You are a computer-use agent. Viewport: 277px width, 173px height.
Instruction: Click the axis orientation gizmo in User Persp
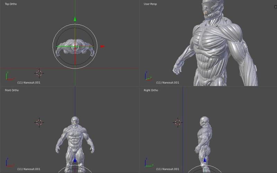click(x=149, y=76)
